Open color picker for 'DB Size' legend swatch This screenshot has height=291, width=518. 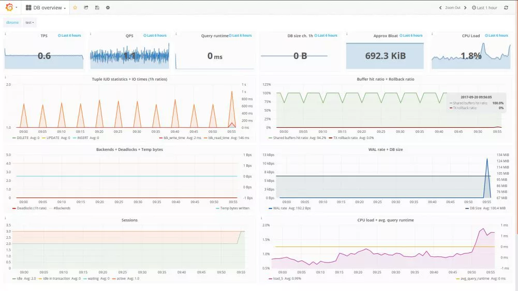(467, 208)
